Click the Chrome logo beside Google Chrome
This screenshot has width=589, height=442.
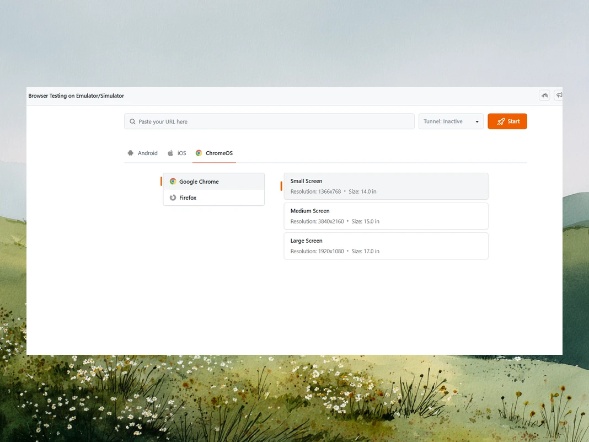coord(173,182)
